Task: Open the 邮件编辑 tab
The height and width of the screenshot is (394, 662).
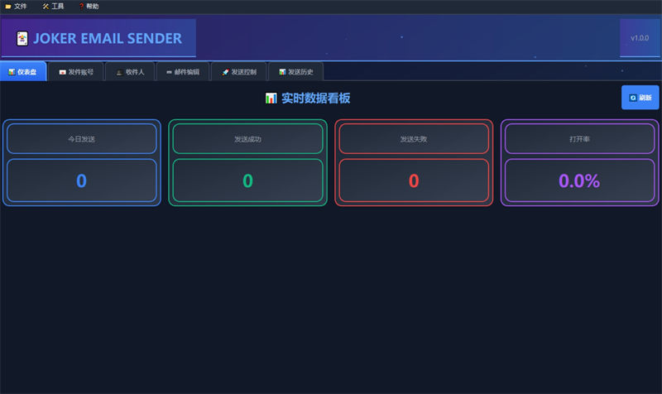Action: point(182,72)
